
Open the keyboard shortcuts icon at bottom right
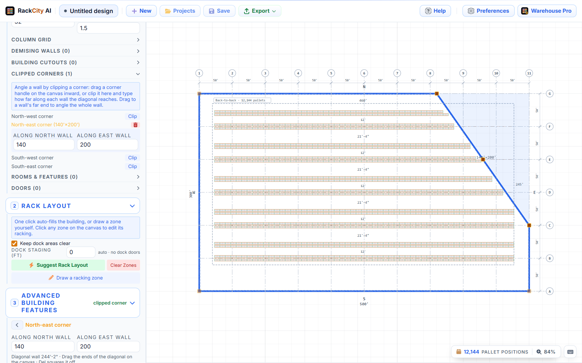[x=570, y=352]
